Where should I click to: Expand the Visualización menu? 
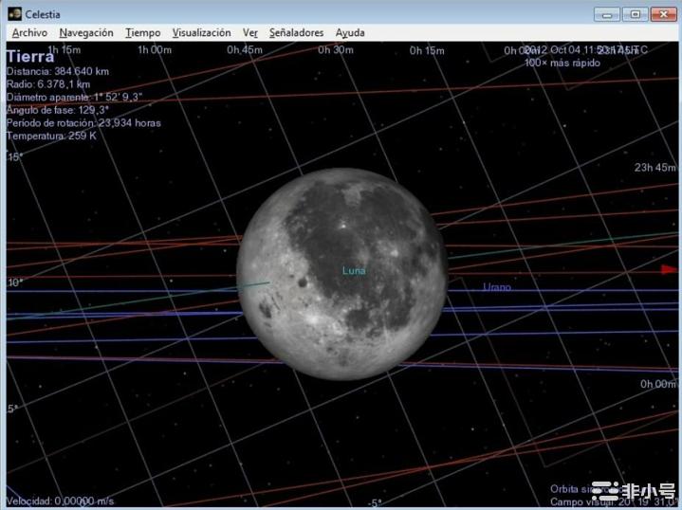point(201,32)
